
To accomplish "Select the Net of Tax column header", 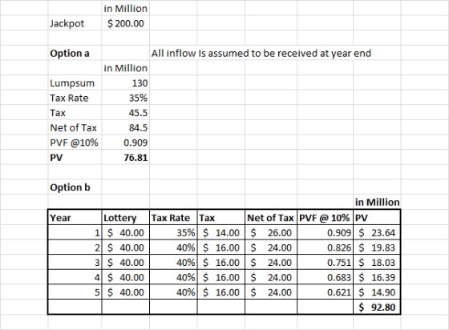I will point(271,218).
